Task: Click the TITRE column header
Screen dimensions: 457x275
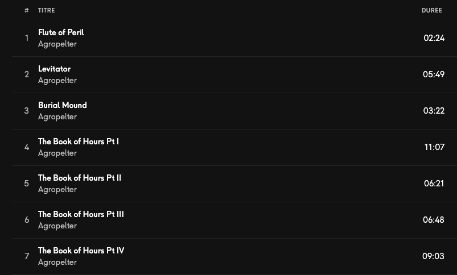Action: (x=47, y=10)
